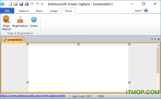Go to the next document tab arrow
Image resolution: width=161 pixels, height=99 pixels.
(155, 39)
